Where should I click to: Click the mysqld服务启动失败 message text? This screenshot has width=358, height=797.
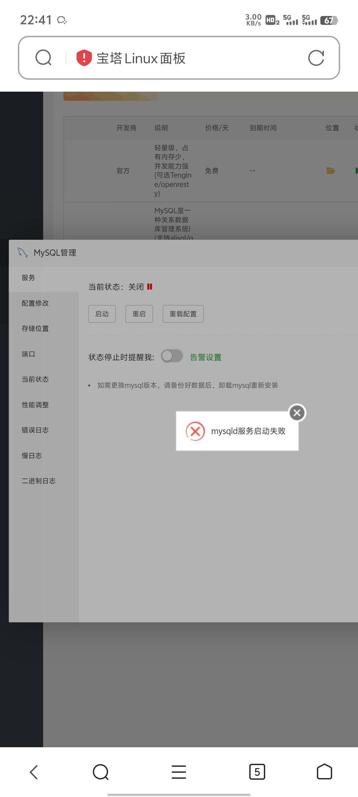248,431
